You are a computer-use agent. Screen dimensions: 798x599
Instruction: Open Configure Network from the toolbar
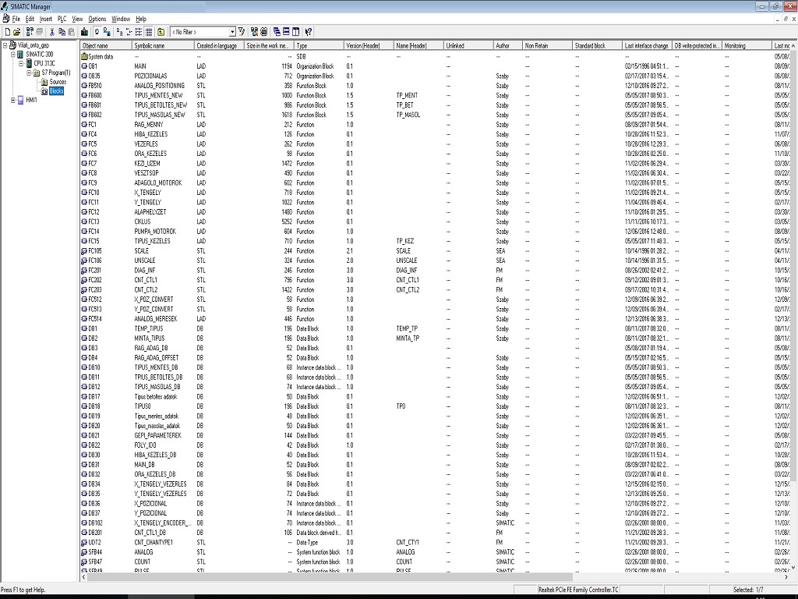click(x=254, y=31)
